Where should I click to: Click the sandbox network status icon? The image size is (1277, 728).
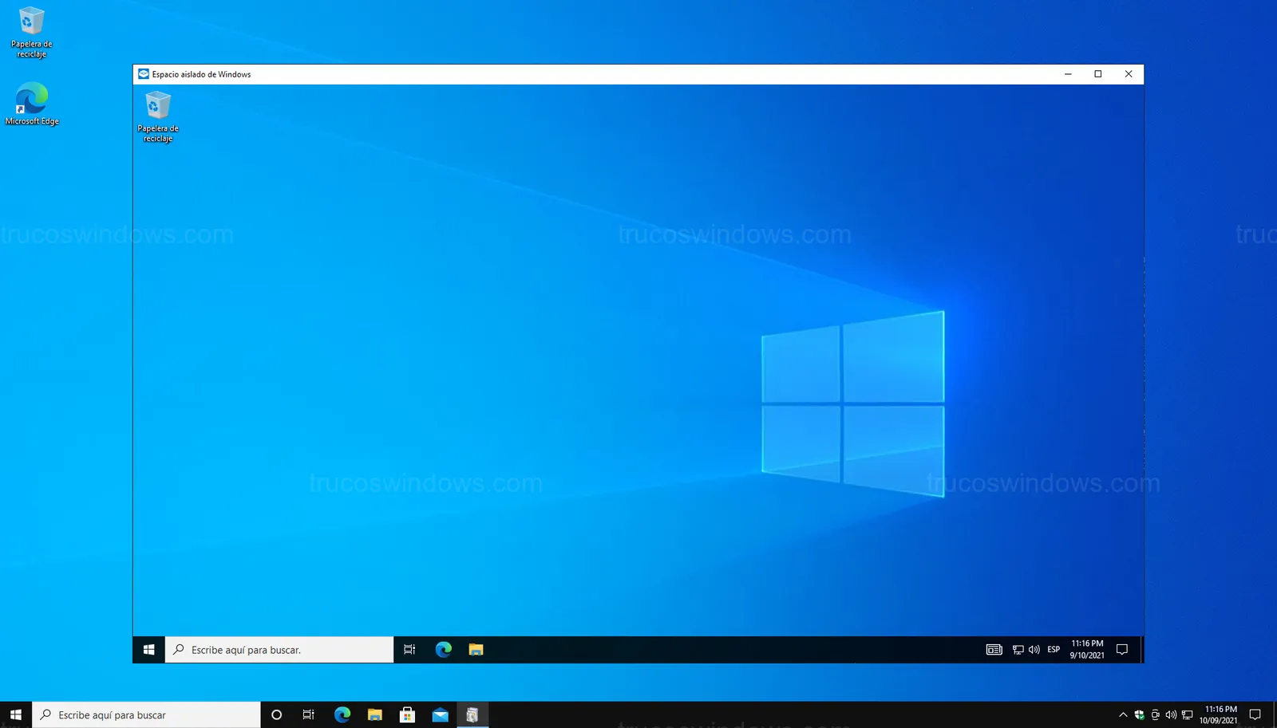[1018, 650]
